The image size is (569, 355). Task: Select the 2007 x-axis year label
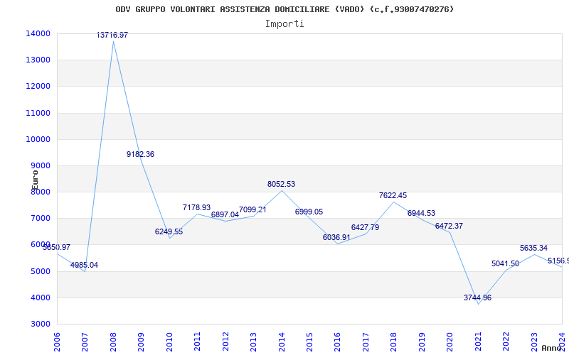(x=85, y=342)
